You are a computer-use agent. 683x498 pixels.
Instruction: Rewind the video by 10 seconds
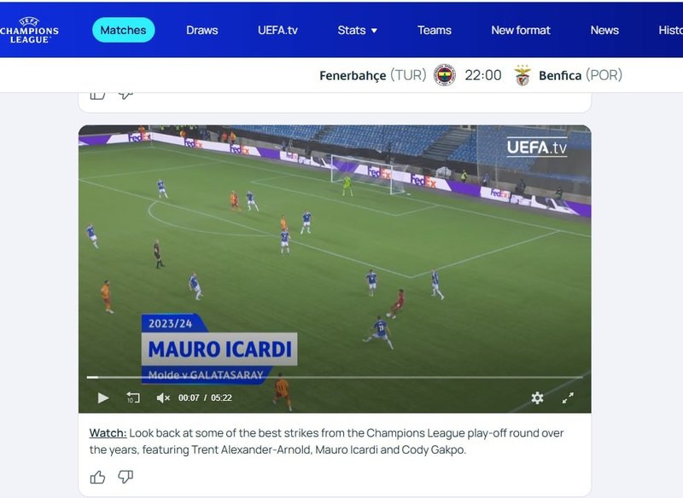click(133, 397)
